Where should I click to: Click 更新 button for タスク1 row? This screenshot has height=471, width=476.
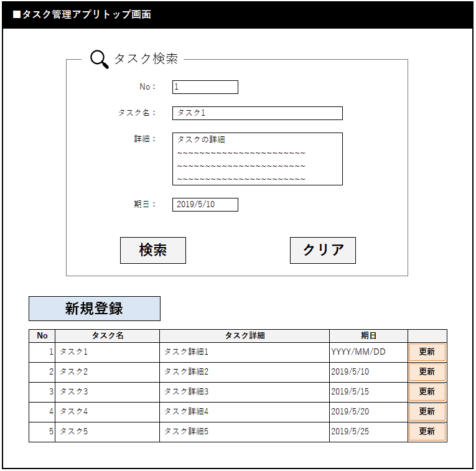427,352
